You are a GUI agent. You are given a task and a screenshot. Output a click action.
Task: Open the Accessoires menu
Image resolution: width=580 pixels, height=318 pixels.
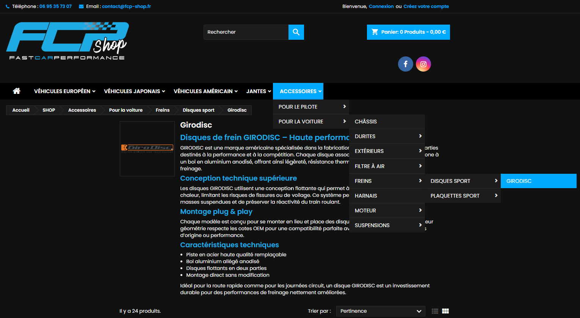pos(298,91)
